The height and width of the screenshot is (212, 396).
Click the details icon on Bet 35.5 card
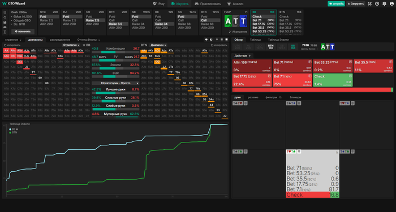[x=391, y=62]
